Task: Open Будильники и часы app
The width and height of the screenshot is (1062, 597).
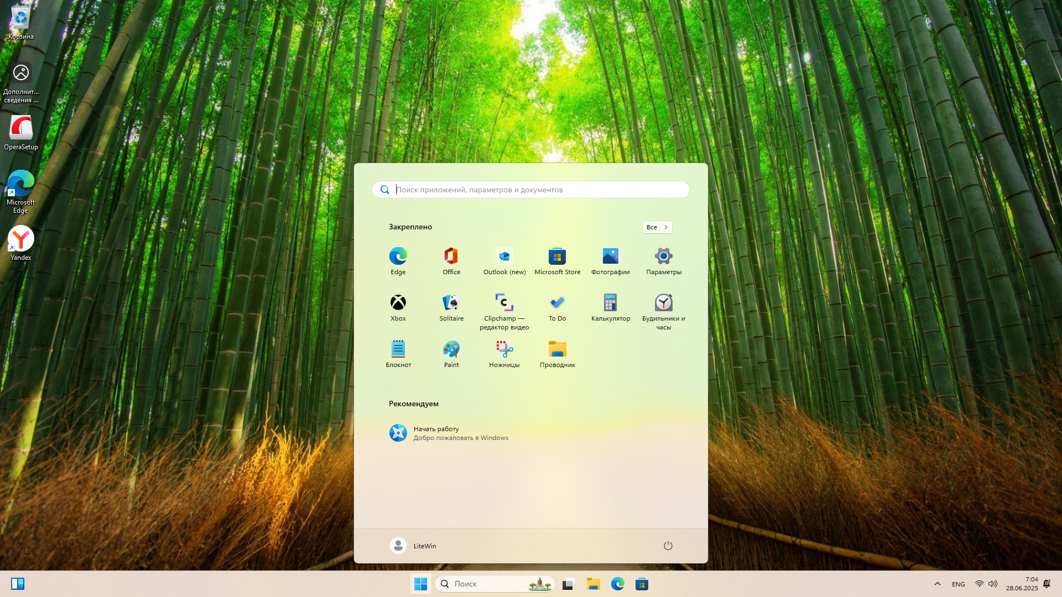Action: 663,303
